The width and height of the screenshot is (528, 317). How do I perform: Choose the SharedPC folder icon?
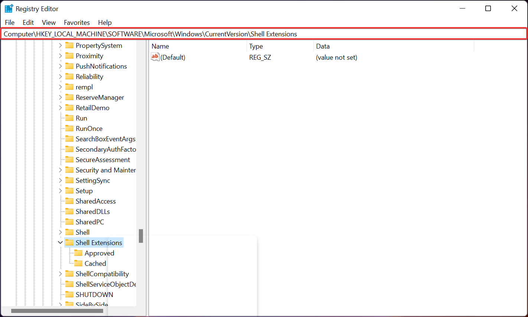(x=69, y=222)
